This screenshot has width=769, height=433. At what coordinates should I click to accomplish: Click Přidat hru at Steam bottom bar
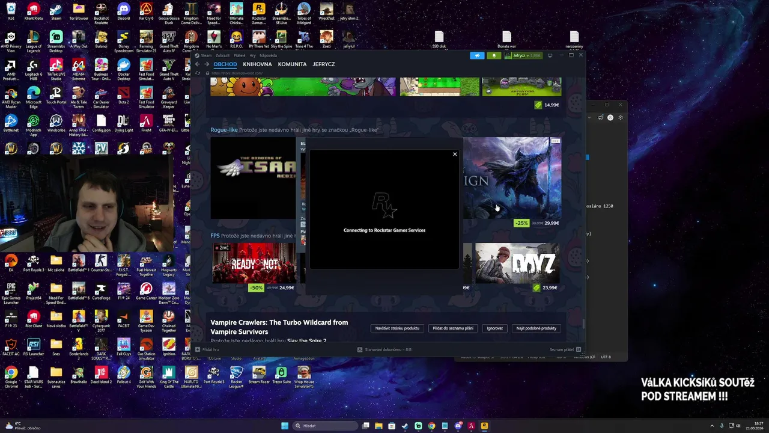click(x=207, y=349)
